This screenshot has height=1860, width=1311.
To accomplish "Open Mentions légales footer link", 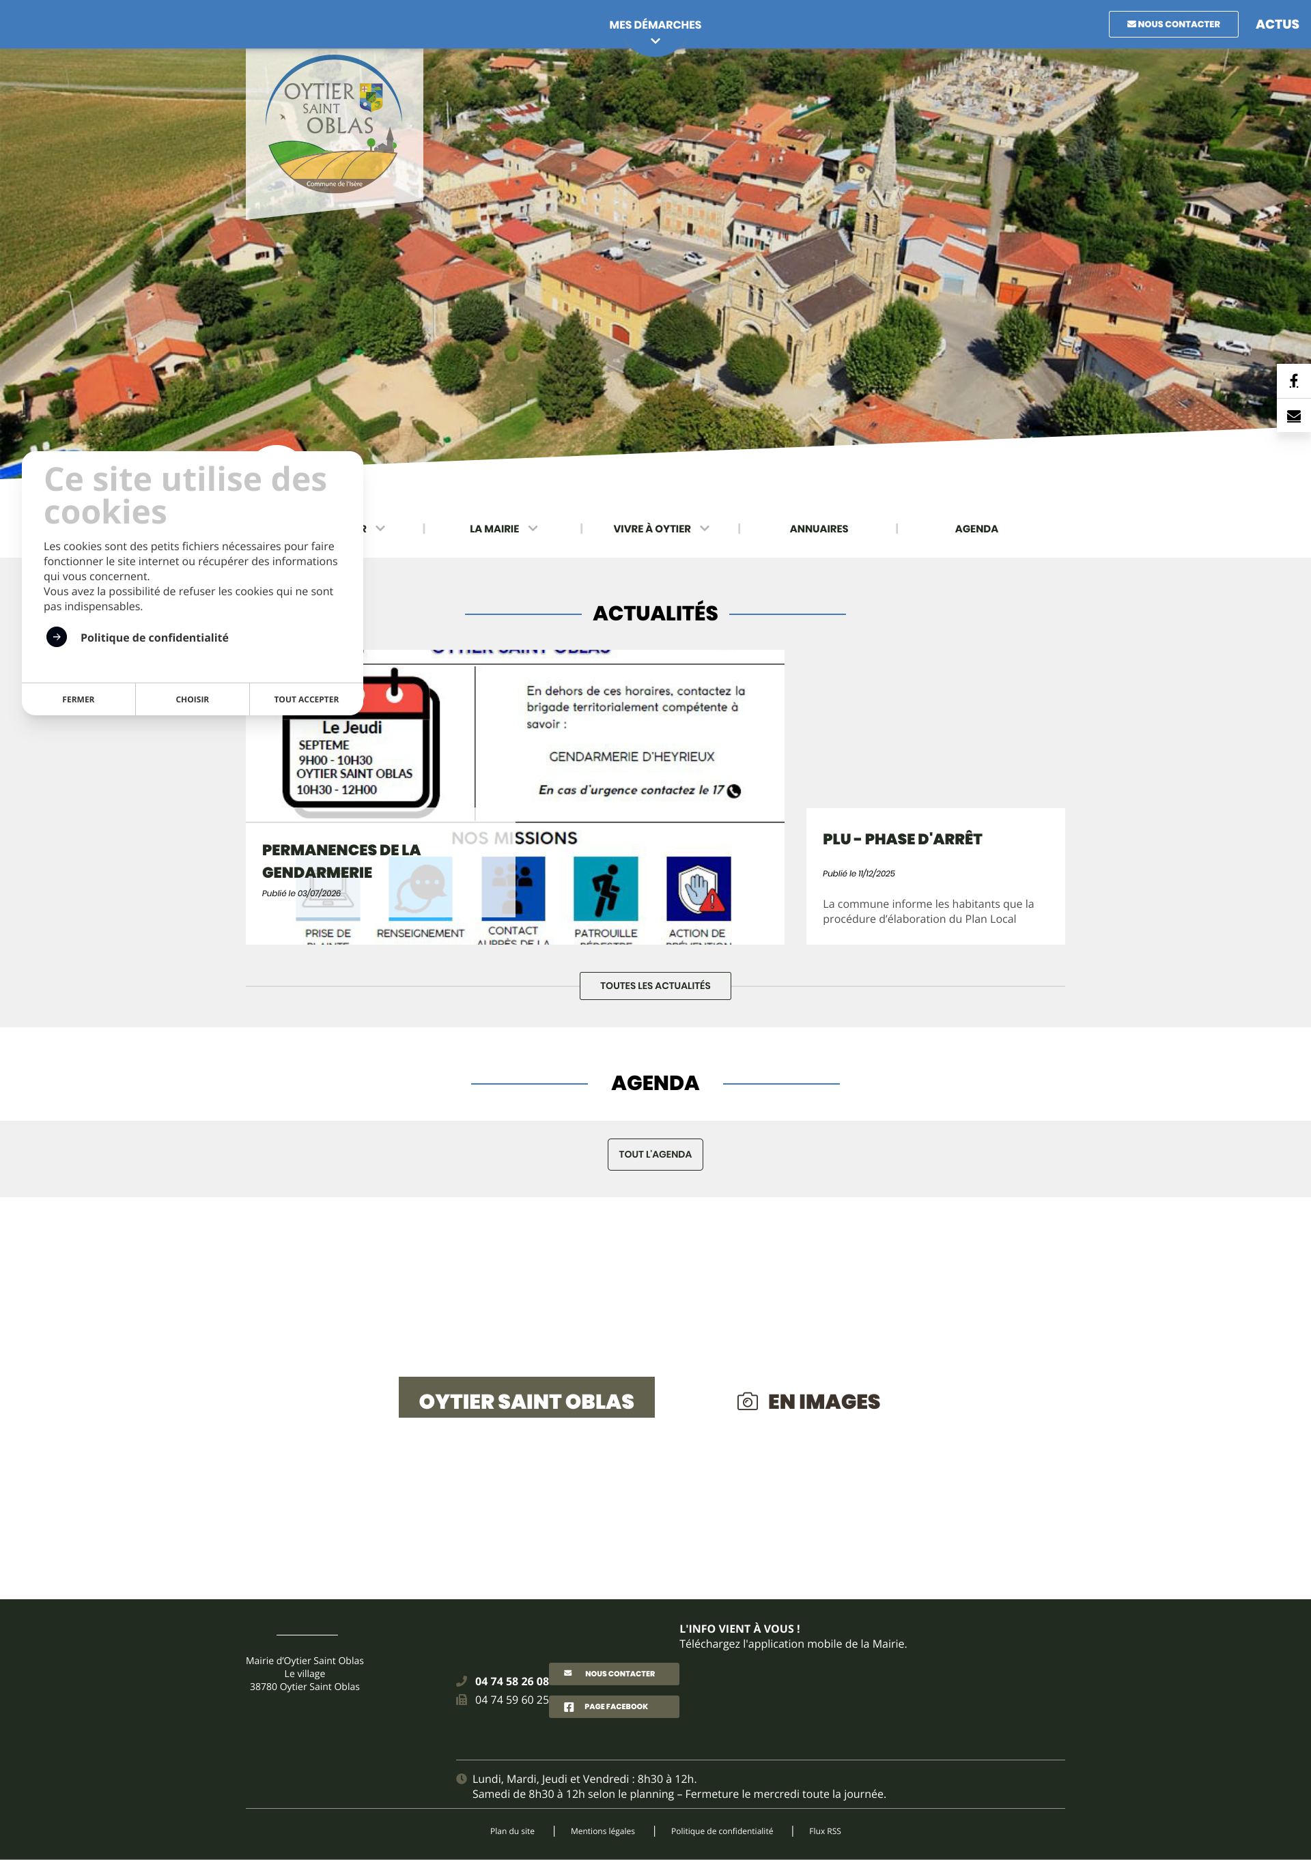I will [x=603, y=1831].
